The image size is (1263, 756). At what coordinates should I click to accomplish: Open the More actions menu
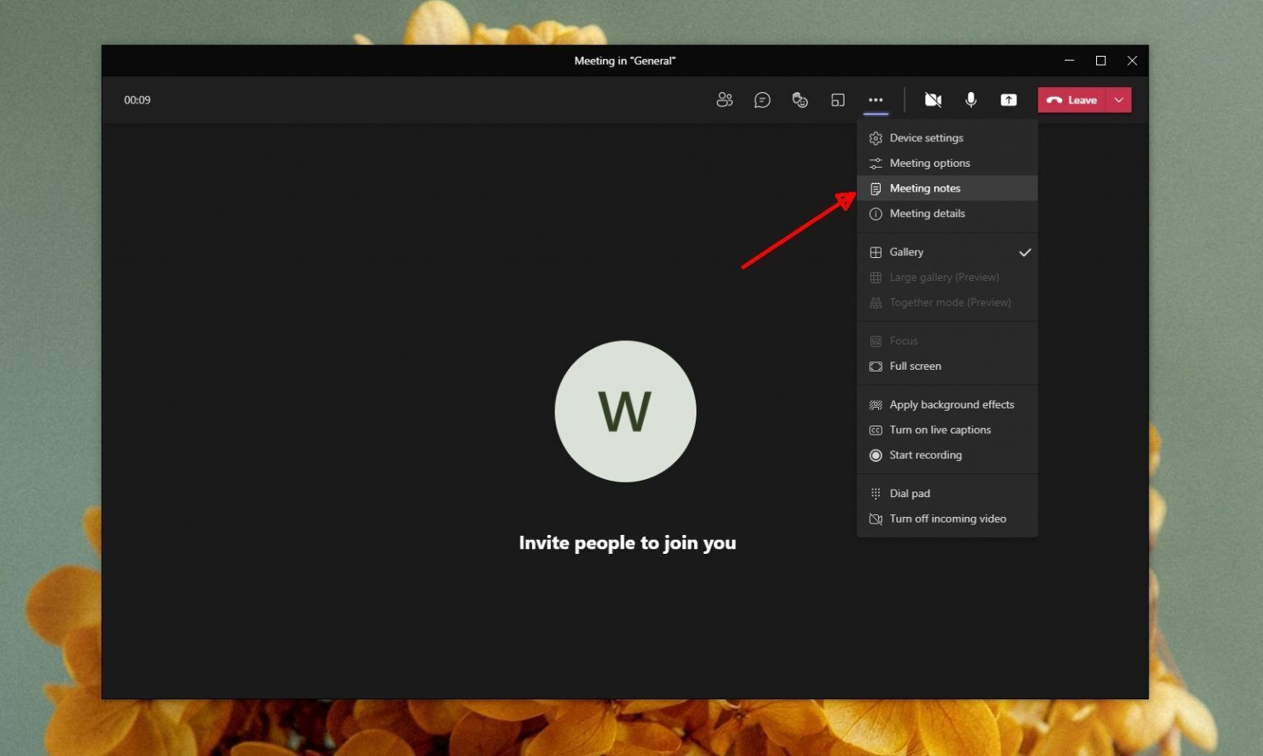click(875, 99)
